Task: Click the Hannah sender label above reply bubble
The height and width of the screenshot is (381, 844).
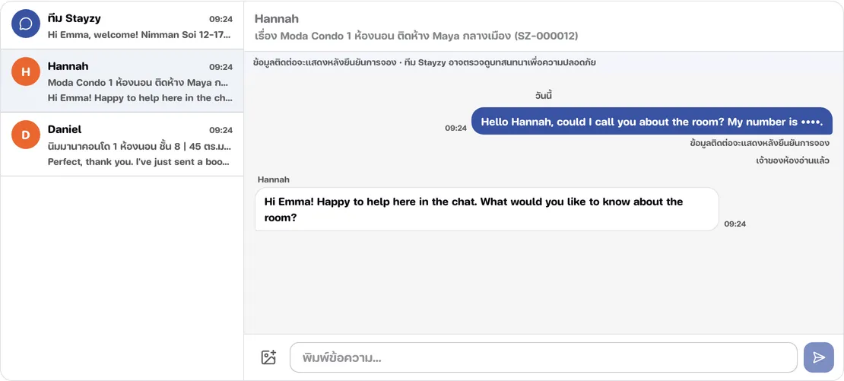Action: coord(274,179)
